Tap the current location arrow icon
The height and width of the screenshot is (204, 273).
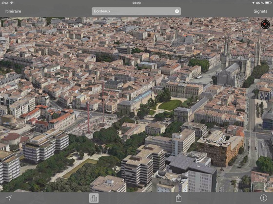pyautogui.click(x=9, y=198)
